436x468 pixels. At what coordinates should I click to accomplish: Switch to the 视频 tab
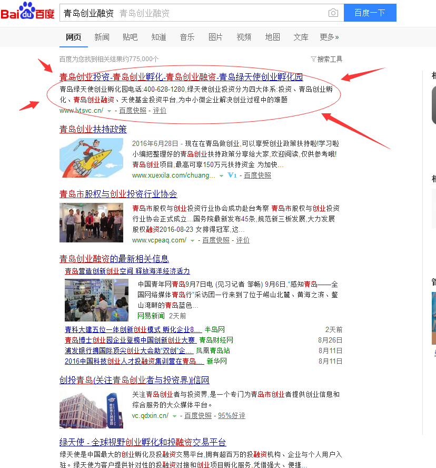point(244,37)
